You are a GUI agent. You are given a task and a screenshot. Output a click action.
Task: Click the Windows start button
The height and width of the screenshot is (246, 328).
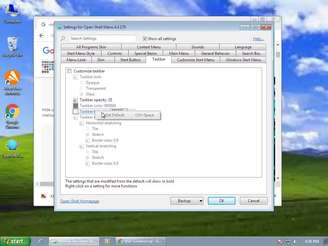click(15, 241)
